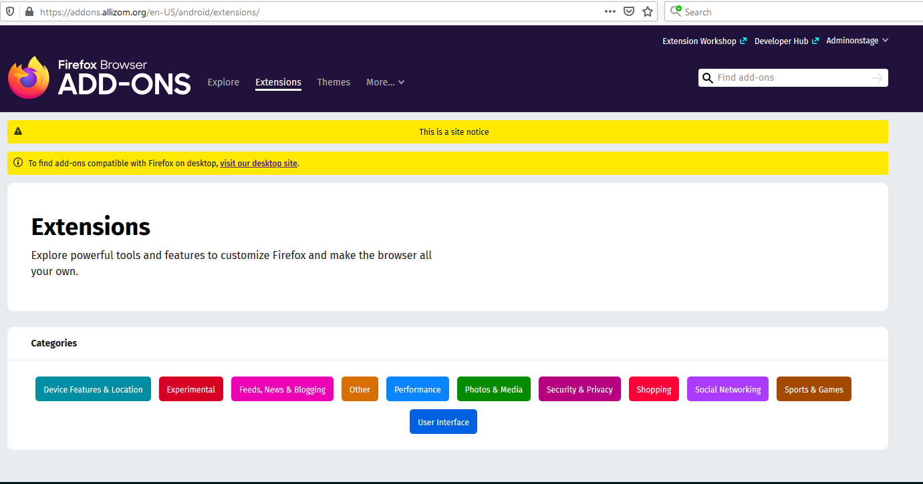Open the page actions three-dot menu
The width and height of the screenshot is (923, 484).
(610, 11)
